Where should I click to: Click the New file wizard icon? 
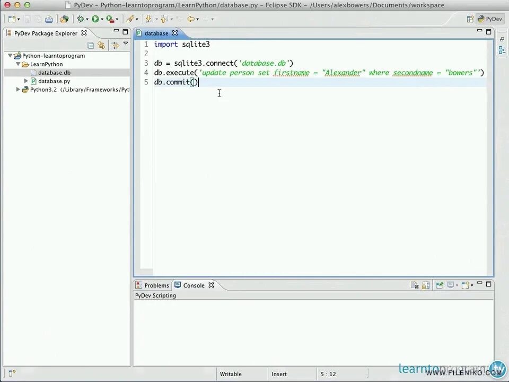point(12,19)
